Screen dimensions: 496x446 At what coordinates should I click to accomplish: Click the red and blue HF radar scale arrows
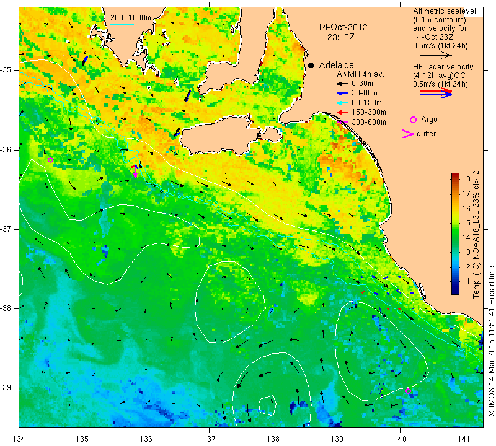pyautogui.click(x=436, y=93)
